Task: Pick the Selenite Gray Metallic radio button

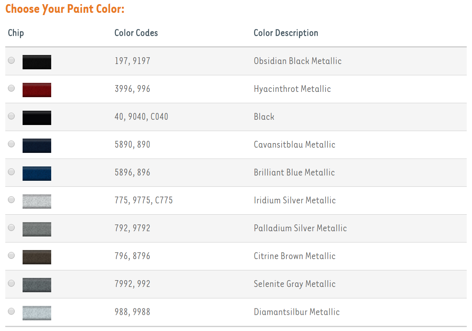Action: point(12,283)
